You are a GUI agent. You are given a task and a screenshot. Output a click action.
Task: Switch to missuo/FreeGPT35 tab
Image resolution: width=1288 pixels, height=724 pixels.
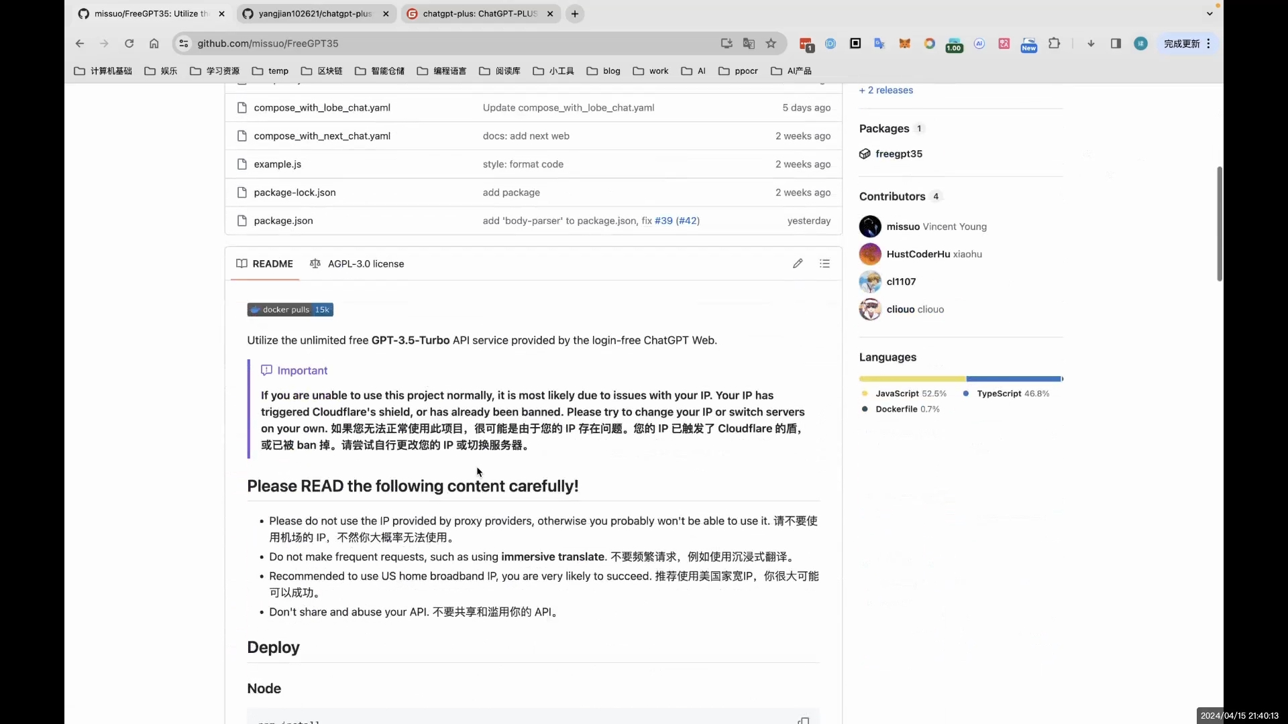(x=151, y=13)
